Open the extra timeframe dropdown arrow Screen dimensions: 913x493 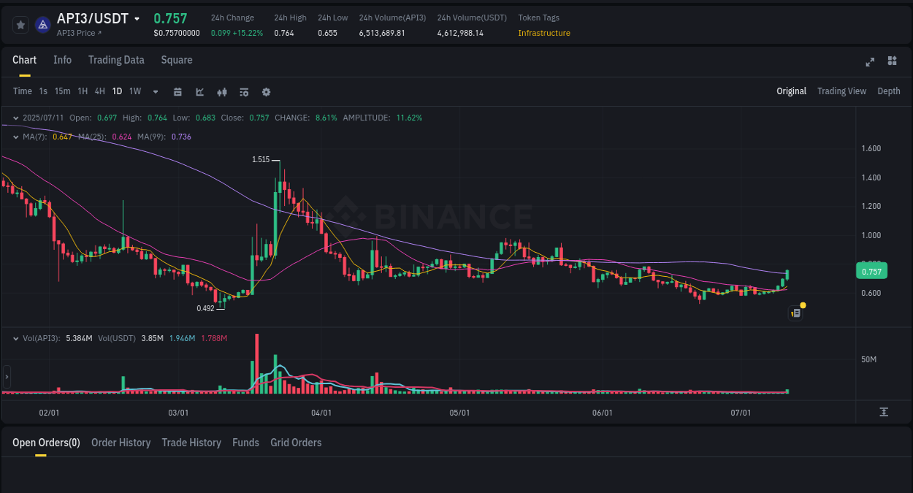tap(155, 91)
